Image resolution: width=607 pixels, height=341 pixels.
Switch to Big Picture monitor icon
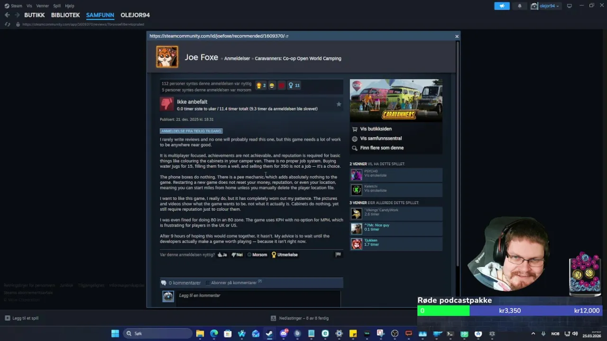[570, 6]
